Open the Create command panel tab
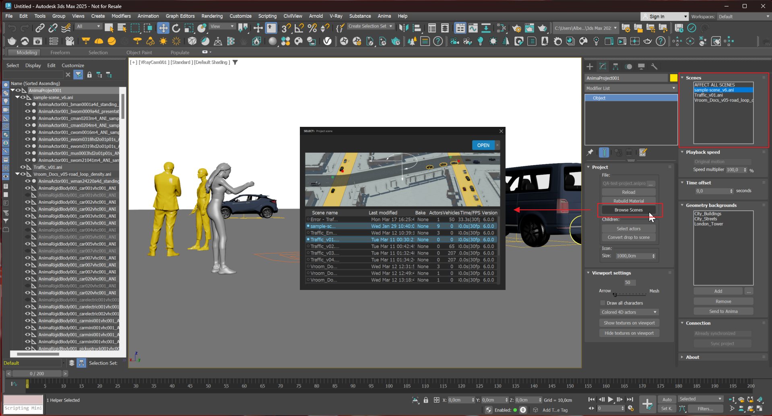 (x=590, y=66)
